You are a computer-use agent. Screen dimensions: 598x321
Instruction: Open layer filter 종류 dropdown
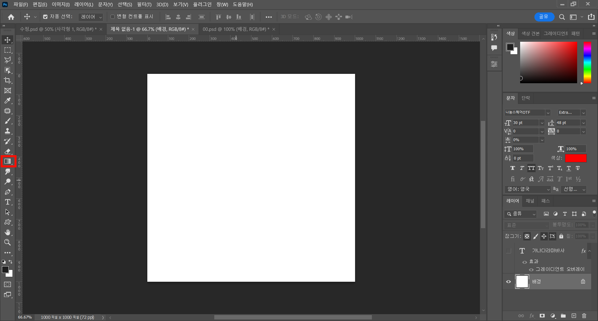[520, 214]
